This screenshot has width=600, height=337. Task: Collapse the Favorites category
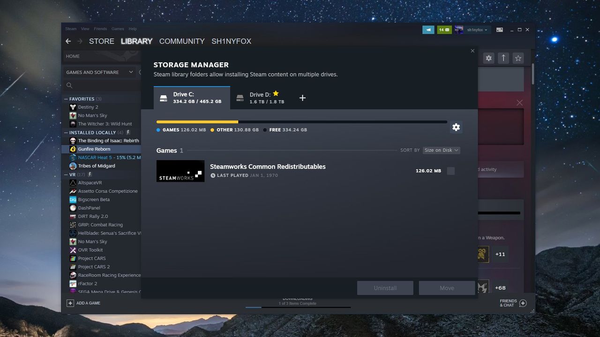pyautogui.click(x=66, y=99)
